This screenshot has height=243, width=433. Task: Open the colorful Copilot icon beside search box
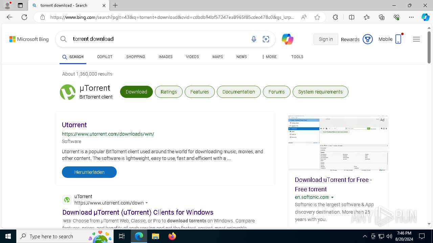tap(288, 39)
